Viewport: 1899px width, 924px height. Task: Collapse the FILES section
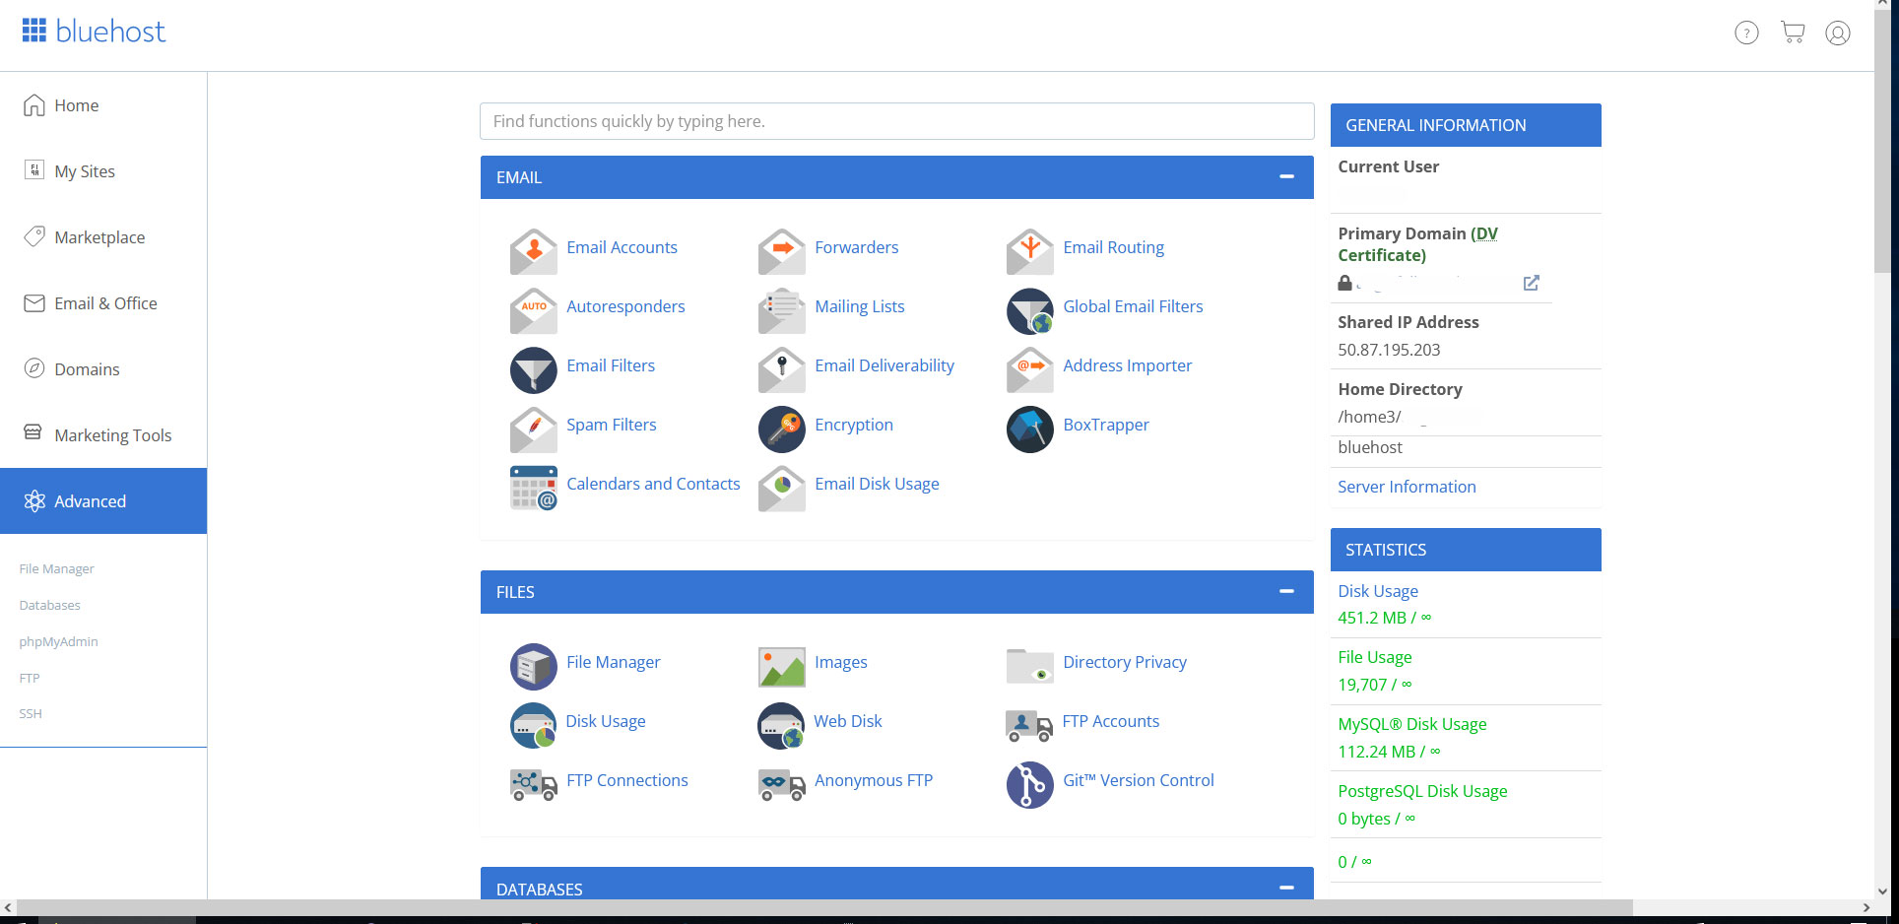tap(1286, 591)
